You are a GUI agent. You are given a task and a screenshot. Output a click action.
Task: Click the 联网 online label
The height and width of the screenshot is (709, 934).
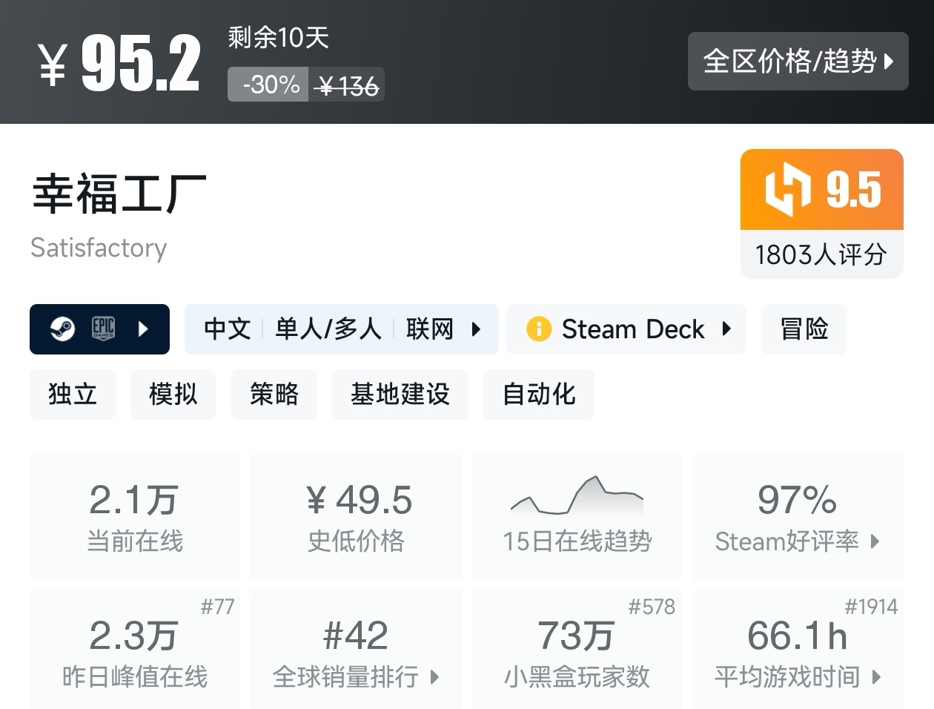coord(429,329)
